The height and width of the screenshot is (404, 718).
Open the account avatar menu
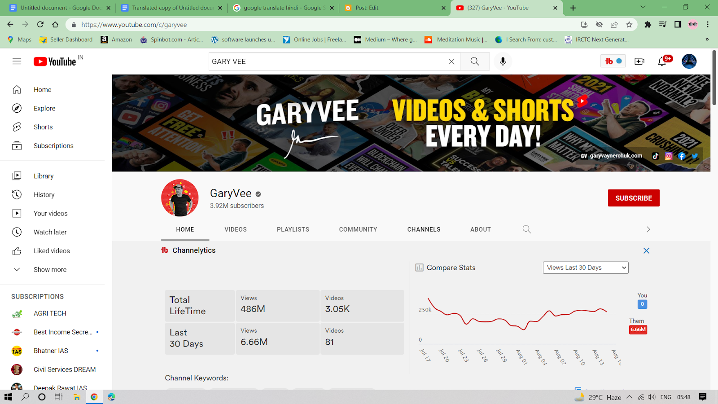tap(689, 61)
